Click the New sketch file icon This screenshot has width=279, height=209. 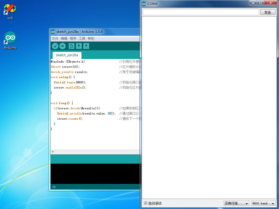pyautogui.click(x=71, y=46)
